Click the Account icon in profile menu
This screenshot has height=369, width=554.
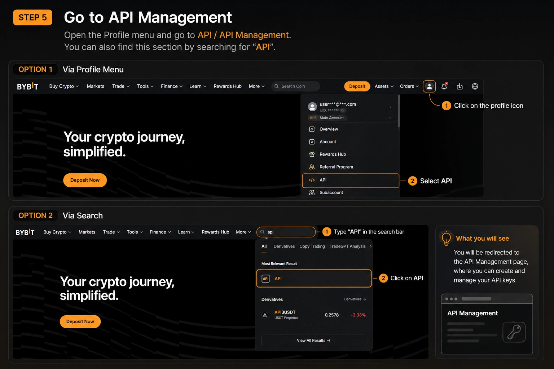coord(312,142)
